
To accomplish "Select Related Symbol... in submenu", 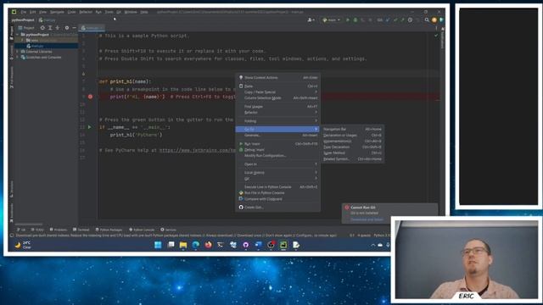I will click(x=352, y=159).
